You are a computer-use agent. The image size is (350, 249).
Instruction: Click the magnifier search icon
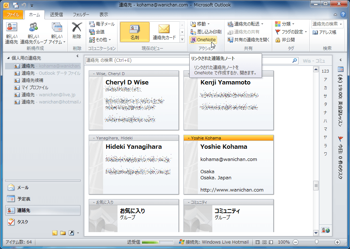[295, 60]
